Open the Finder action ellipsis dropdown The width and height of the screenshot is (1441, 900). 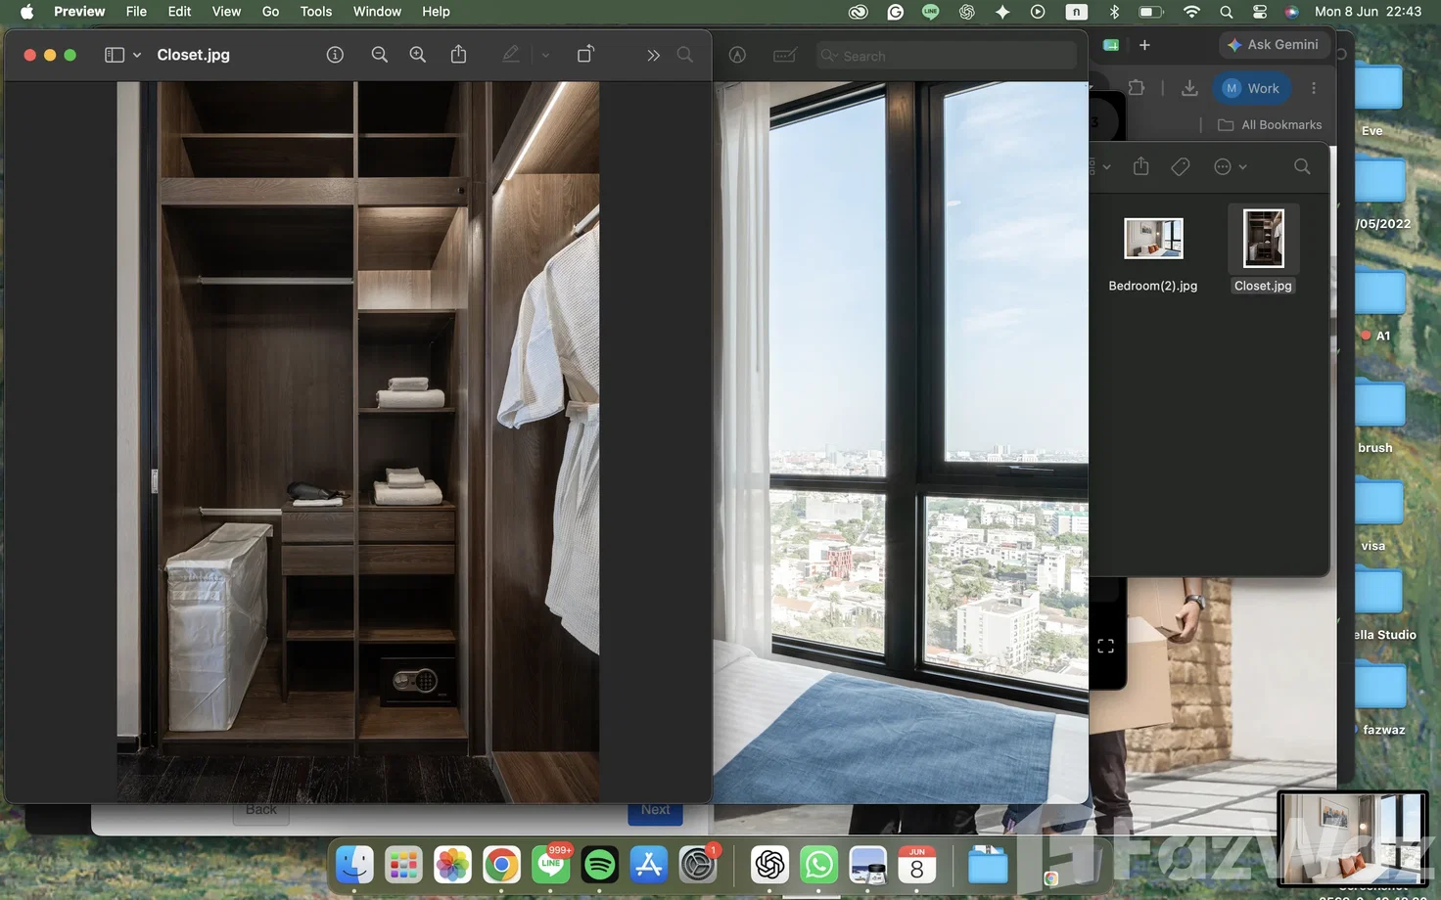(1230, 167)
